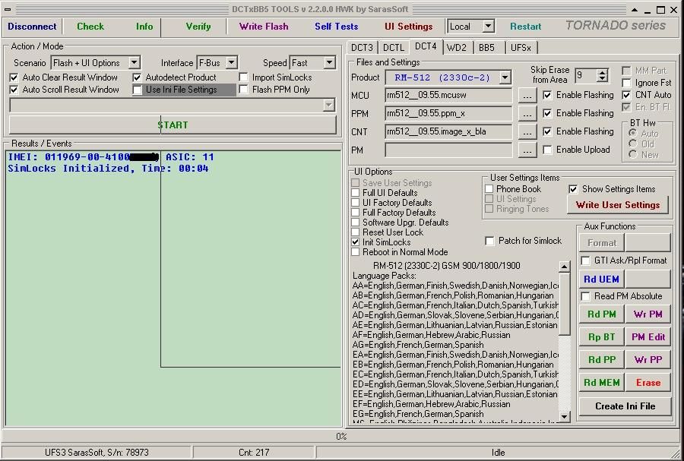This screenshot has width=684, height=461.
Task: Check Patch for Simlock
Action: point(489,241)
